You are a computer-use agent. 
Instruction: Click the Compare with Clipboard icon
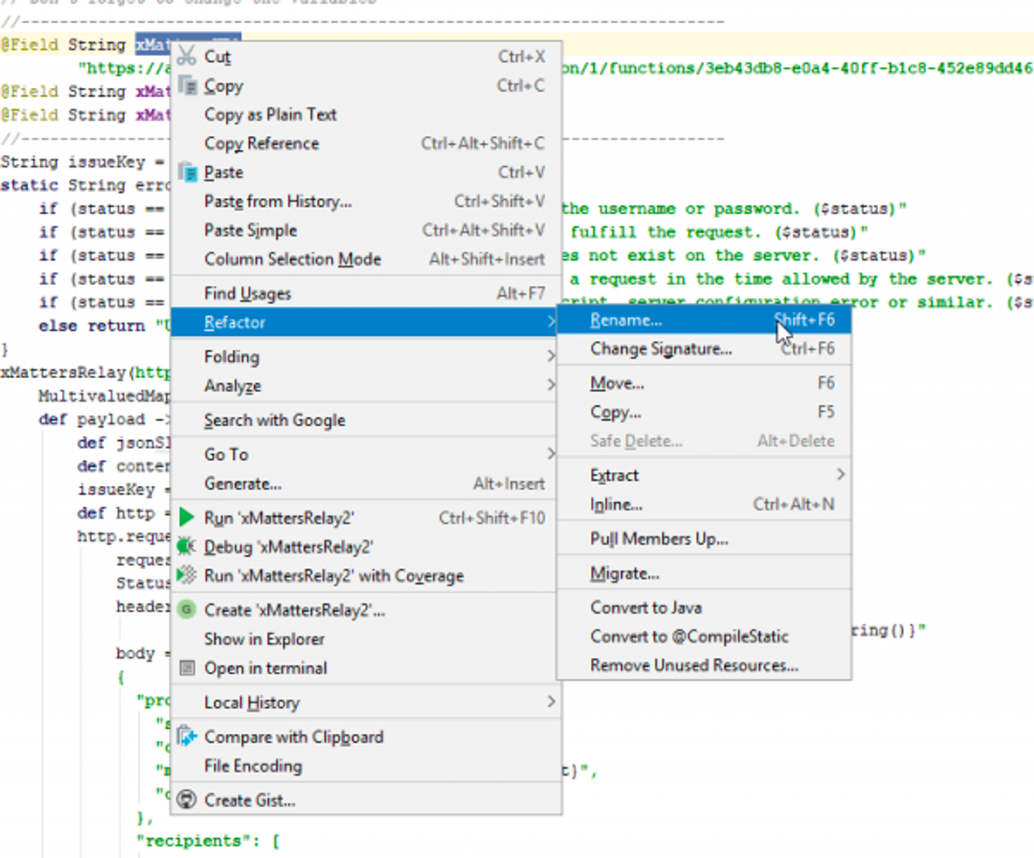tap(187, 736)
